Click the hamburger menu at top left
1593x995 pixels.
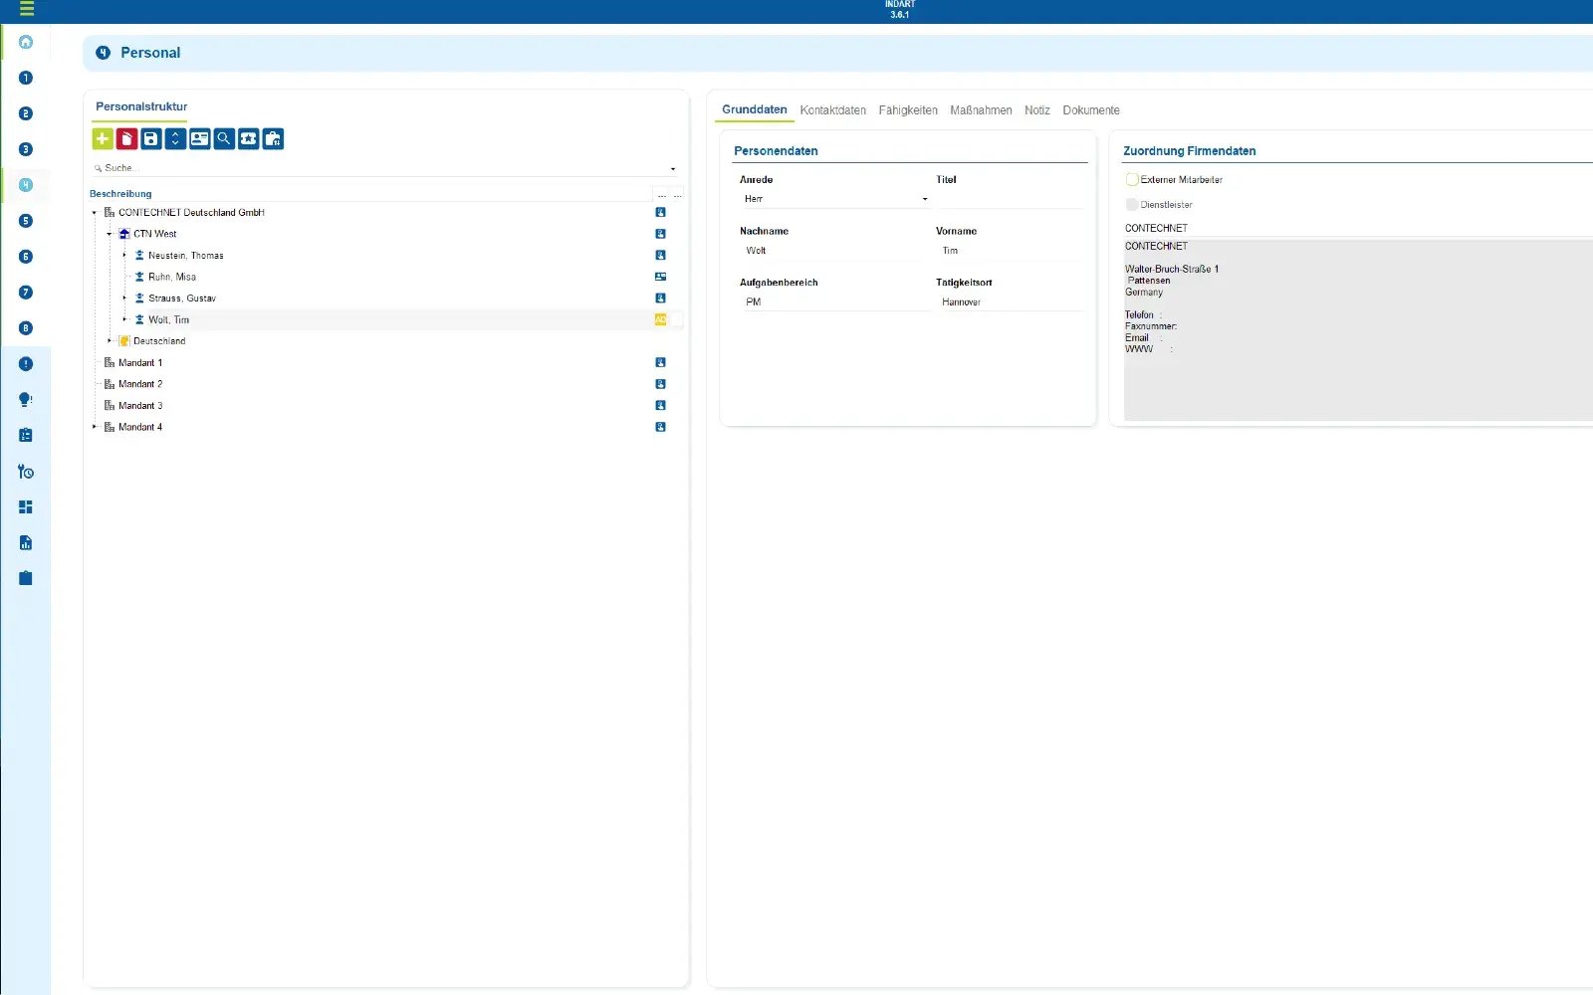click(26, 11)
